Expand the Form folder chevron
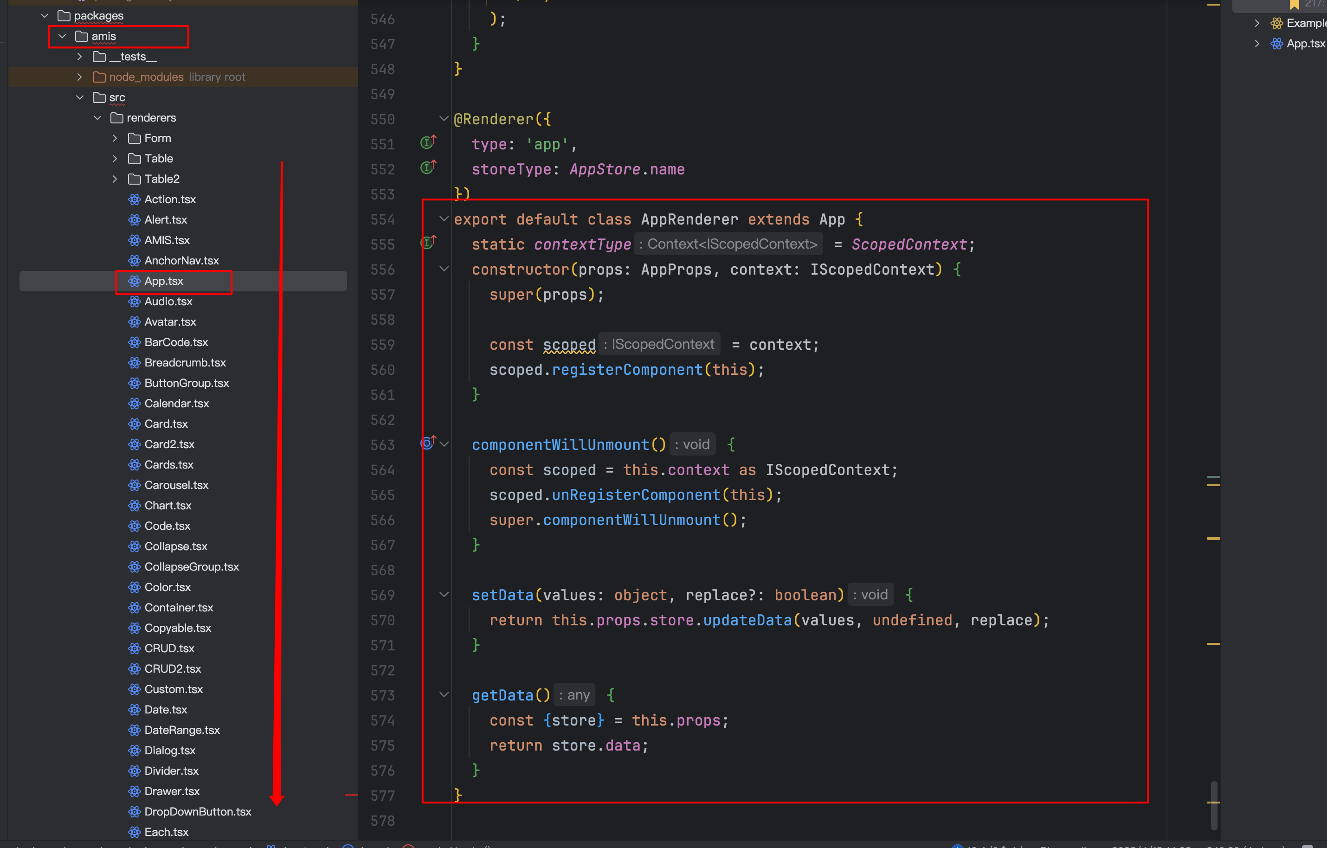1327x848 pixels. click(115, 138)
